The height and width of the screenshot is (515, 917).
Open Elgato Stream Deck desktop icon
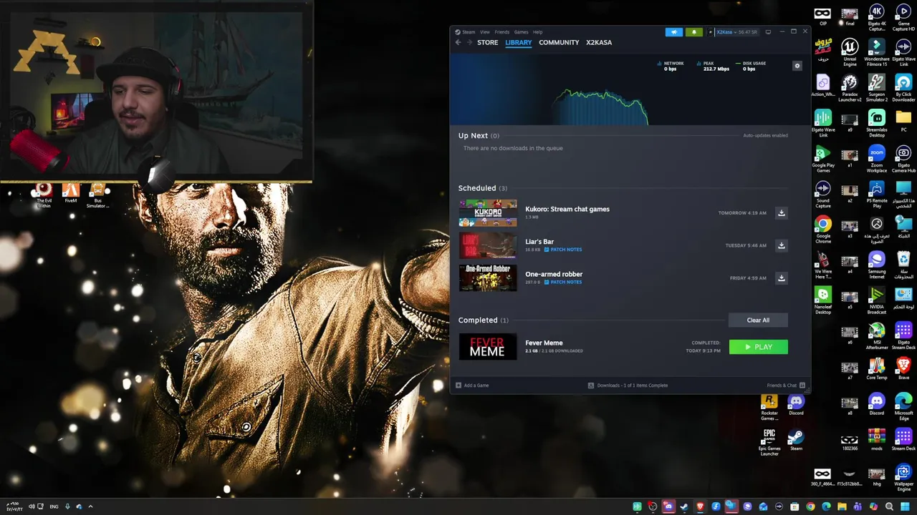[903, 335]
